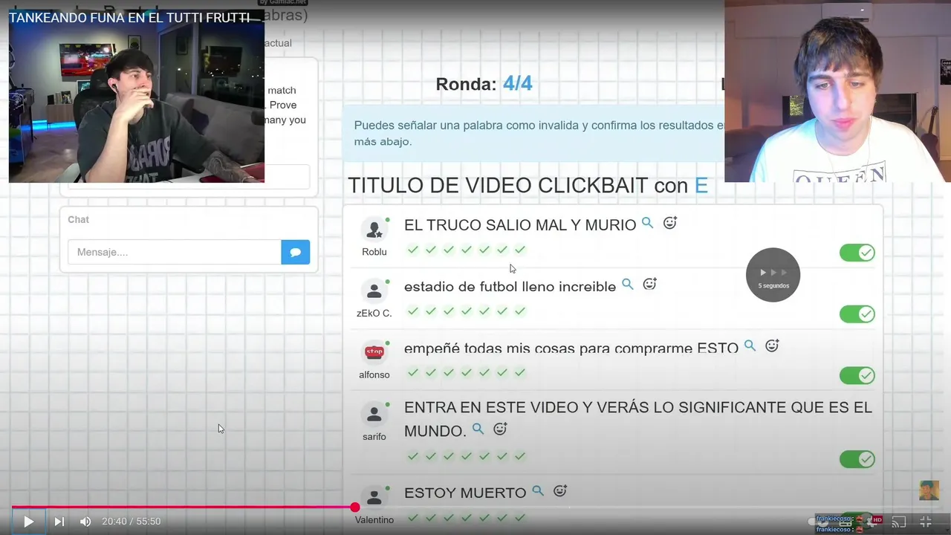Click the answer empeñé todas mis cosas

point(571,348)
